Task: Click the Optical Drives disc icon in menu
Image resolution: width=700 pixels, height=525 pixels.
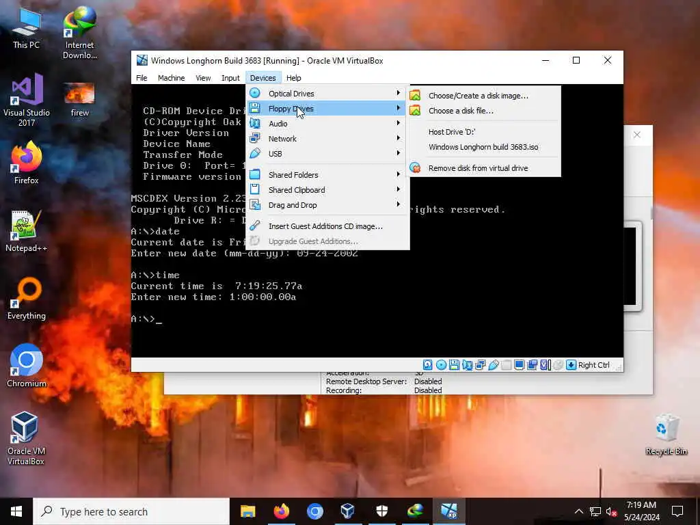Action: pyautogui.click(x=255, y=93)
